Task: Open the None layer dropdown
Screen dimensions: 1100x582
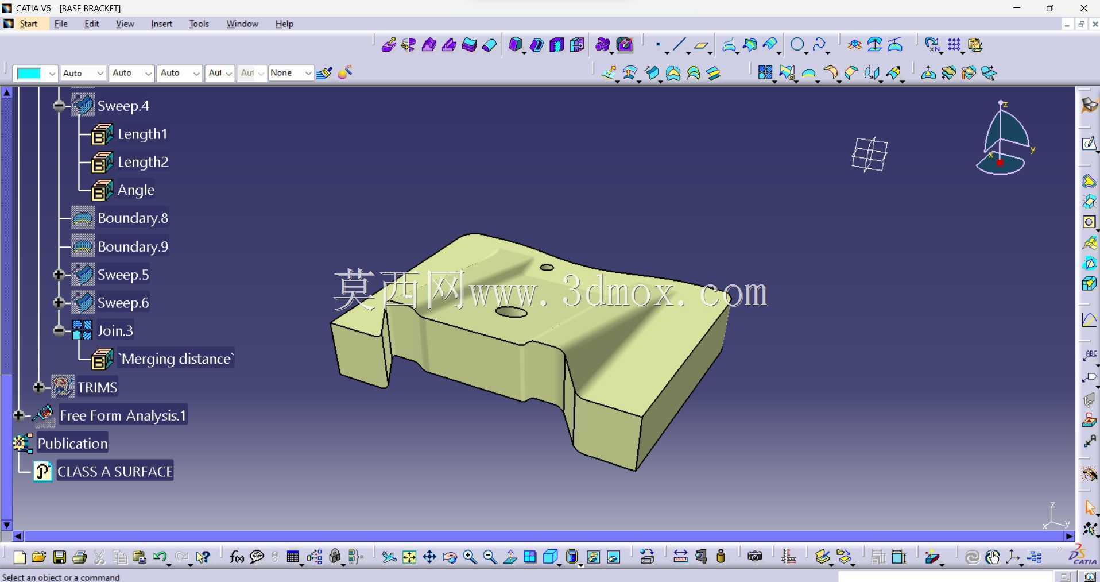Action: point(308,73)
